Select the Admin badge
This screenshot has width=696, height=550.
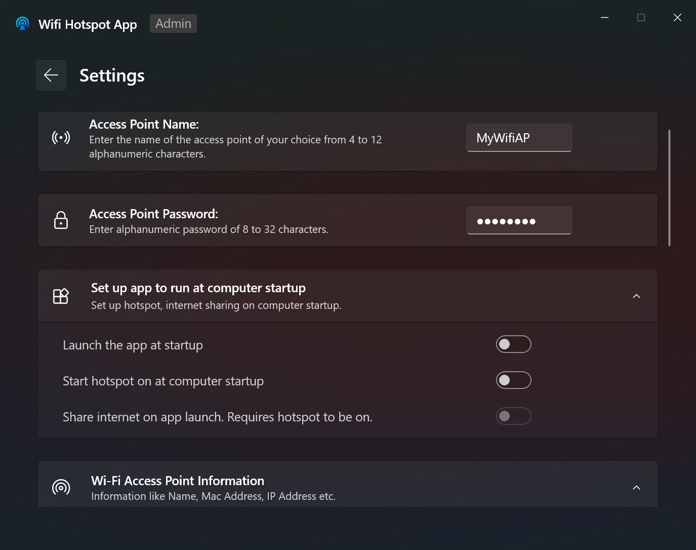[x=173, y=23]
